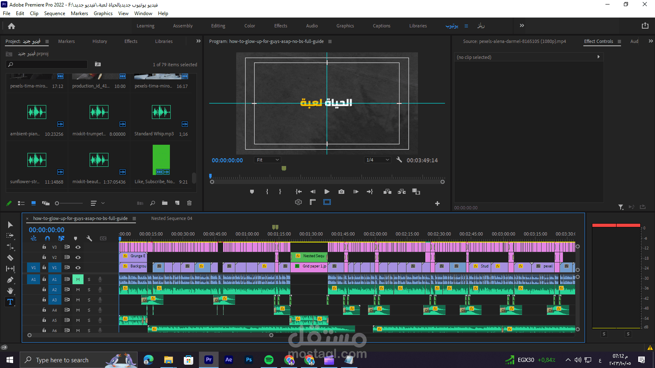The image size is (655, 368).
Task: Click the Export Frame camera icon
Action: click(341, 192)
